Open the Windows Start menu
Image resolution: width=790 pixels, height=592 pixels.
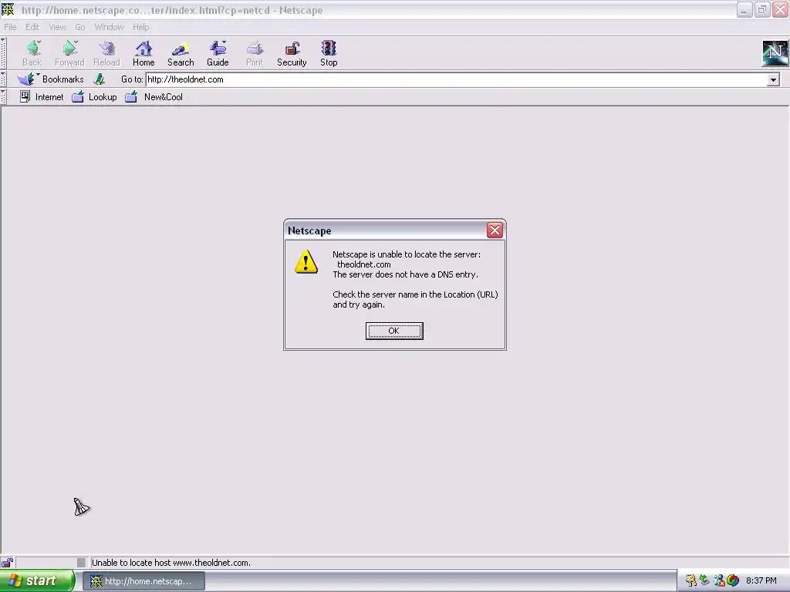pos(37,580)
